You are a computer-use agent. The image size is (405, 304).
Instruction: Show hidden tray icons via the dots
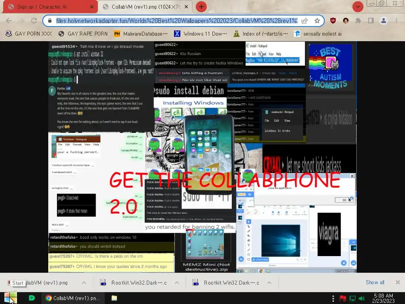pos(333,298)
